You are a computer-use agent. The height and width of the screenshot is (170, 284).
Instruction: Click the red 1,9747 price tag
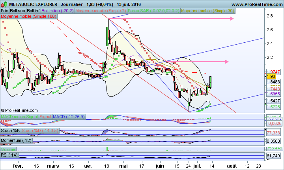[x=273, y=72]
